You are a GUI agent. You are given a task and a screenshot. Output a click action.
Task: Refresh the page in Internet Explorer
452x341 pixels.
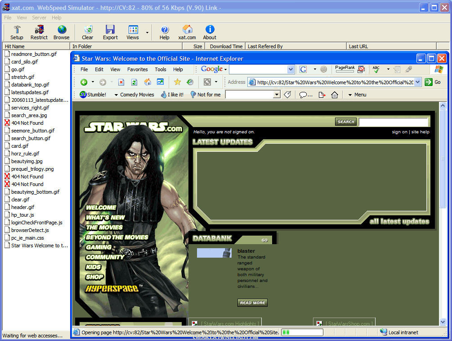(x=134, y=82)
